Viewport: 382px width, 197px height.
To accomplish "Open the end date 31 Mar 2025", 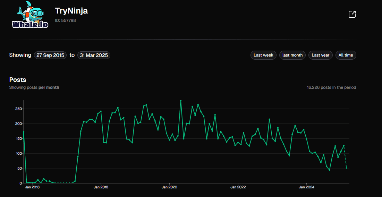I will 94,55.
